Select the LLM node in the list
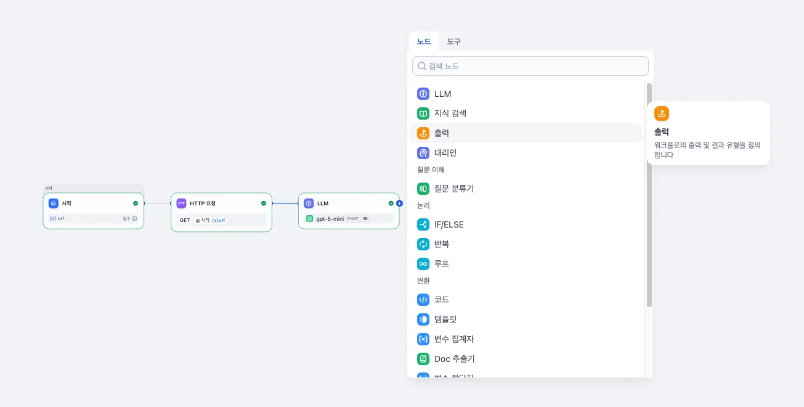 442,94
